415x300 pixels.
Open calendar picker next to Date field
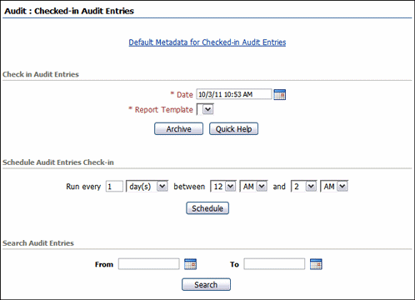tap(279, 94)
